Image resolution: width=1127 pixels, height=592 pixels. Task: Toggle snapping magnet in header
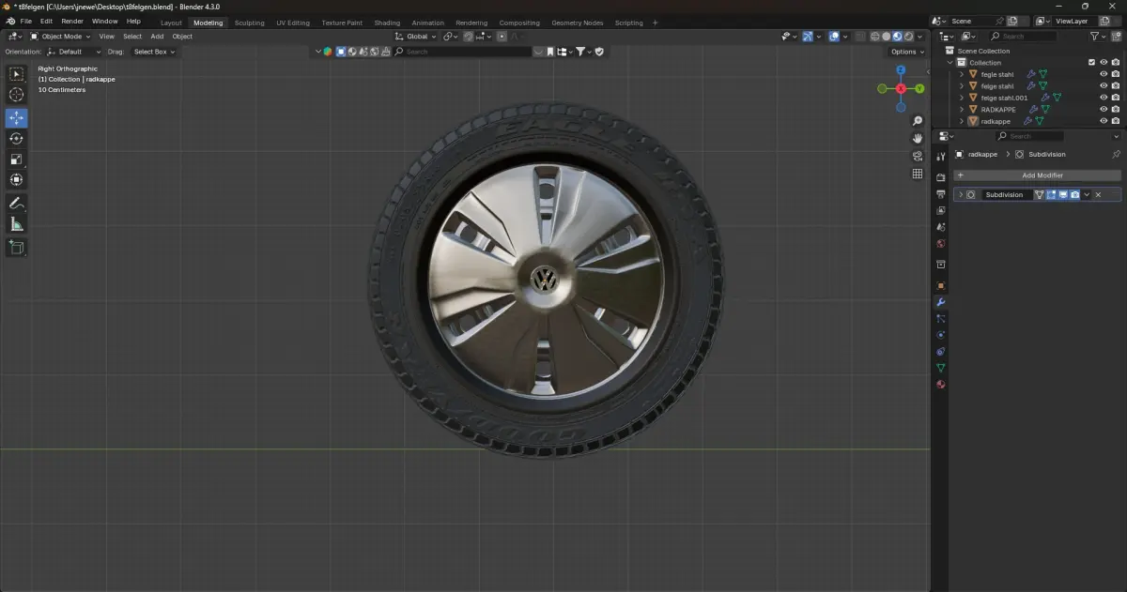tap(468, 37)
